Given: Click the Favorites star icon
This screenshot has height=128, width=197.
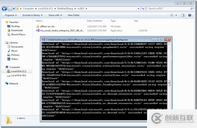Looking at the screenshot, I should (7, 22).
